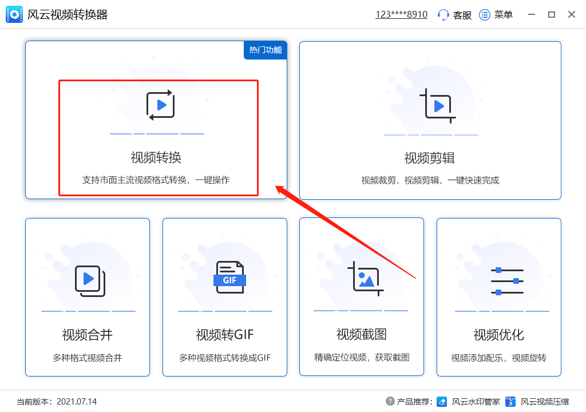Viewport: 586px width, 412px height.
Task: Click the 当前版本：2021.07.14 version text
Action: 57,402
